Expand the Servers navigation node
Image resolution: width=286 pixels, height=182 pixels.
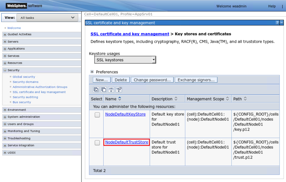pos(5,42)
